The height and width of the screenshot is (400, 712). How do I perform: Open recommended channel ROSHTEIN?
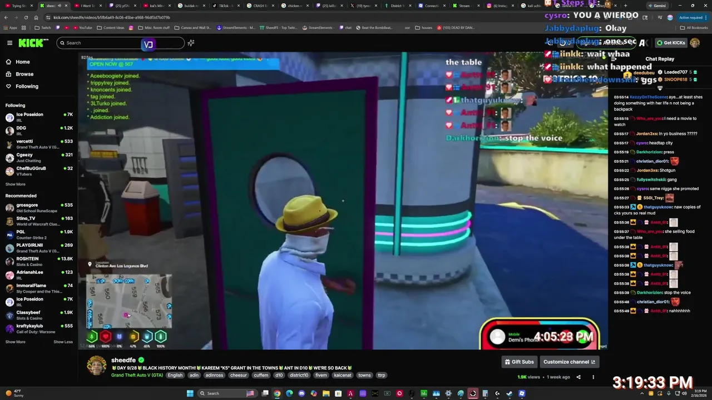point(39,261)
